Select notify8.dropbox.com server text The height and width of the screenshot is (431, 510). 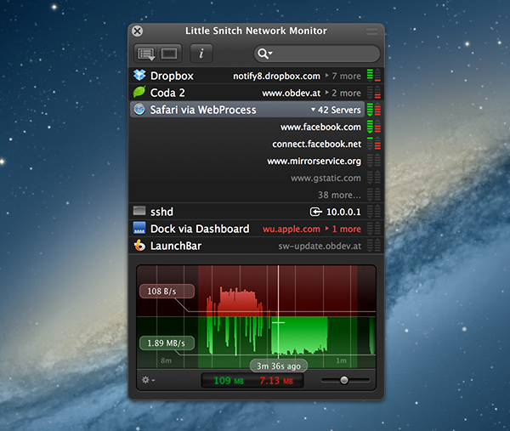pos(276,77)
